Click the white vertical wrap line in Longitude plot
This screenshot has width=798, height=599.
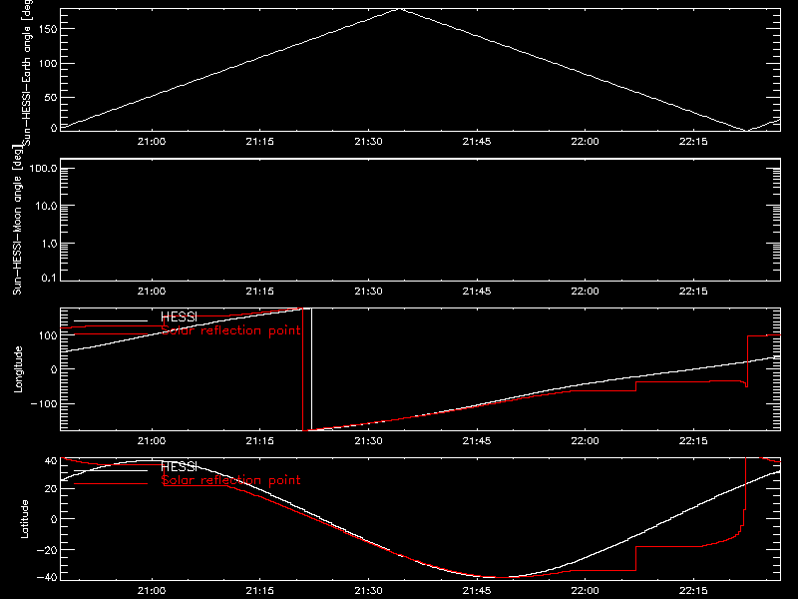coord(311,369)
